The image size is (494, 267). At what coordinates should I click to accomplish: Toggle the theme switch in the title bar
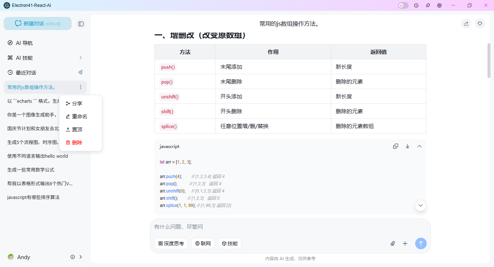point(403,5)
